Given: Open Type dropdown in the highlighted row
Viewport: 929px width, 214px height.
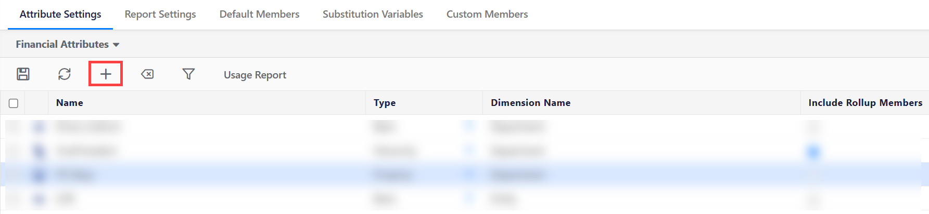Looking at the screenshot, I should (469, 175).
